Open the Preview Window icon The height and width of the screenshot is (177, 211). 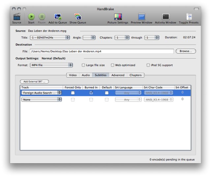pyautogui.click(x=141, y=17)
